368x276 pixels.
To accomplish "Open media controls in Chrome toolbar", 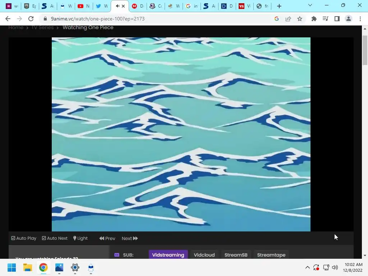I will pos(326,19).
